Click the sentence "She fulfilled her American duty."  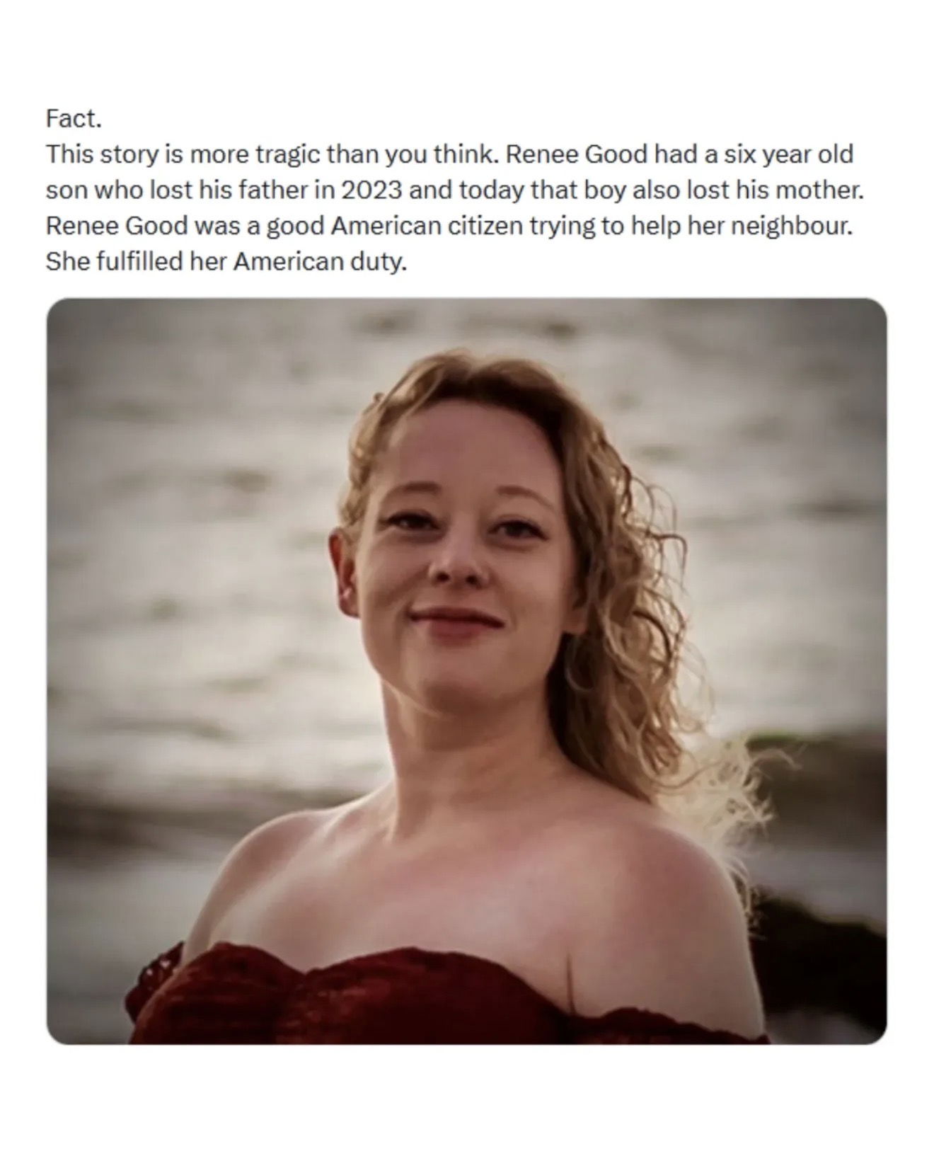click(x=226, y=262)
